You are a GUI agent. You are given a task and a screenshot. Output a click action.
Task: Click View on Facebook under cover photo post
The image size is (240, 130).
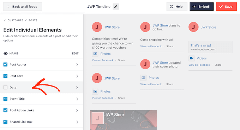coord(151,84)
